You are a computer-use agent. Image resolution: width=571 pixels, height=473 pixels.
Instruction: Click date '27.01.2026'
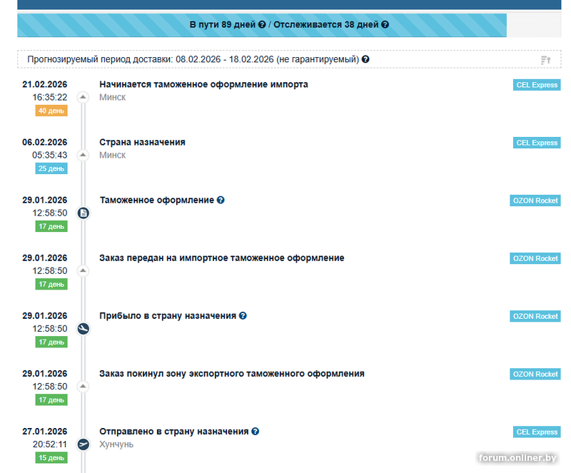click(x=45, y=432)
